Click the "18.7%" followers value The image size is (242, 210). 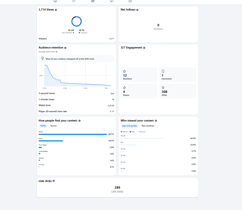pyautogui.click(x=81, y=30)
